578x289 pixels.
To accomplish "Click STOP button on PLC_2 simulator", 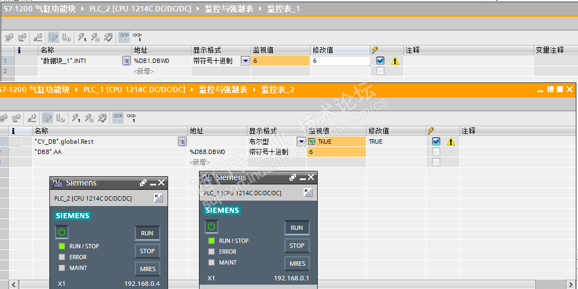I will point(147,251).
